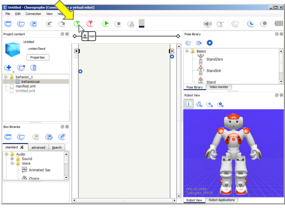Open the Search tab in Box libraries
This screenshot has width=285, height=208.
click(x=57, y=147)
